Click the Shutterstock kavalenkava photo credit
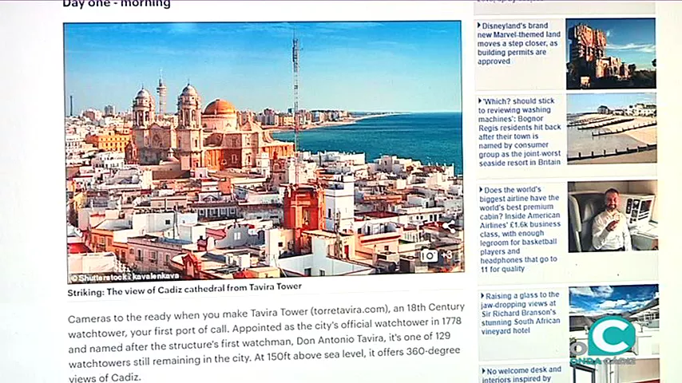The height and width of the screenshot is (383, 682). 125,277
